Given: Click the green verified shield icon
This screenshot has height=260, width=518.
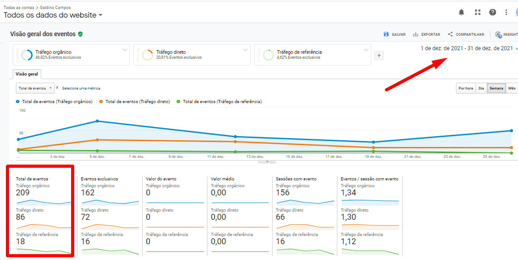Looking at the screenshot, I should [80, 34].
